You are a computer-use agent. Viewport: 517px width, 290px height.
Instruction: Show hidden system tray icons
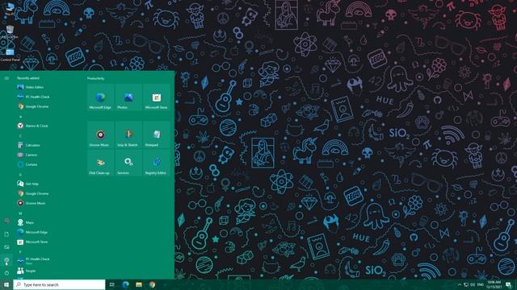coord(460,284)
